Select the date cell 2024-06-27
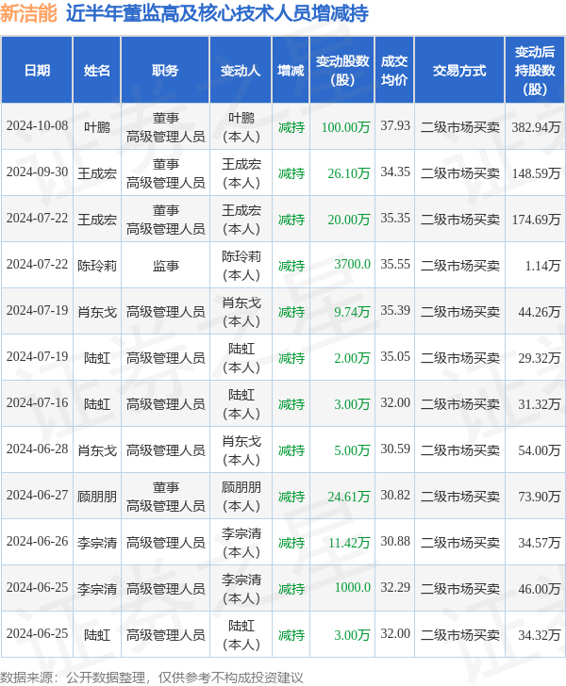 37,496
